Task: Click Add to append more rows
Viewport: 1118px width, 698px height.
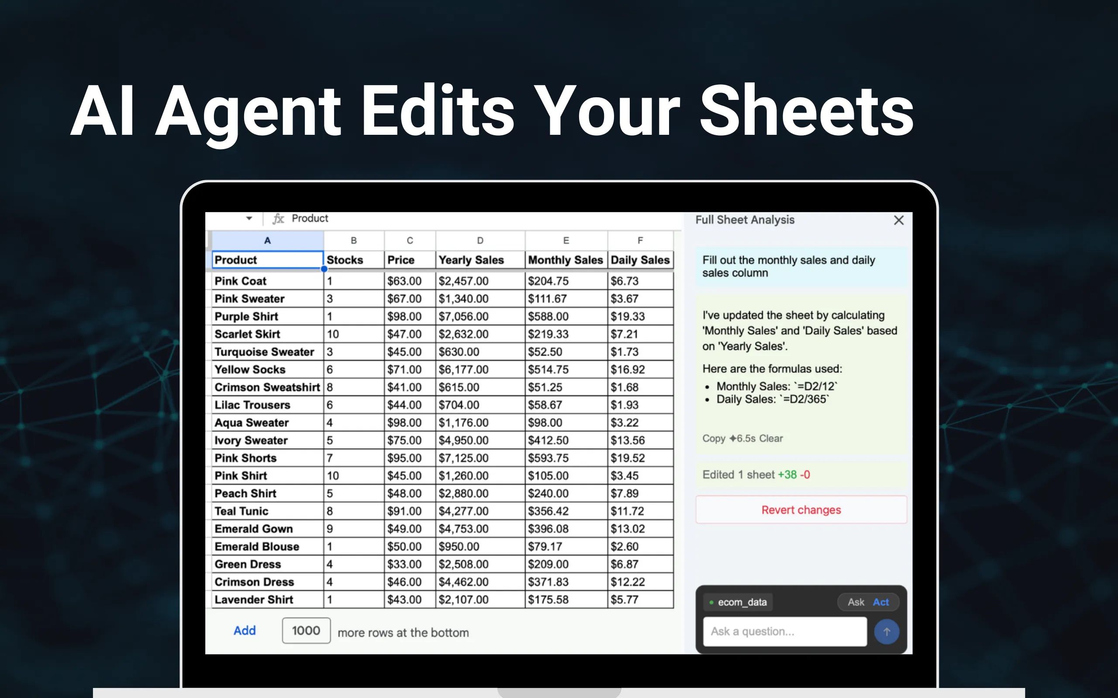Action: (245, 631)
